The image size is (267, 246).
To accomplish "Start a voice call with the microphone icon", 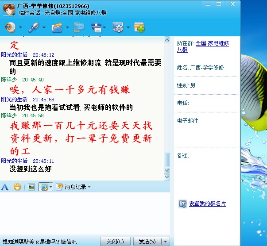I will coord(34,27).
